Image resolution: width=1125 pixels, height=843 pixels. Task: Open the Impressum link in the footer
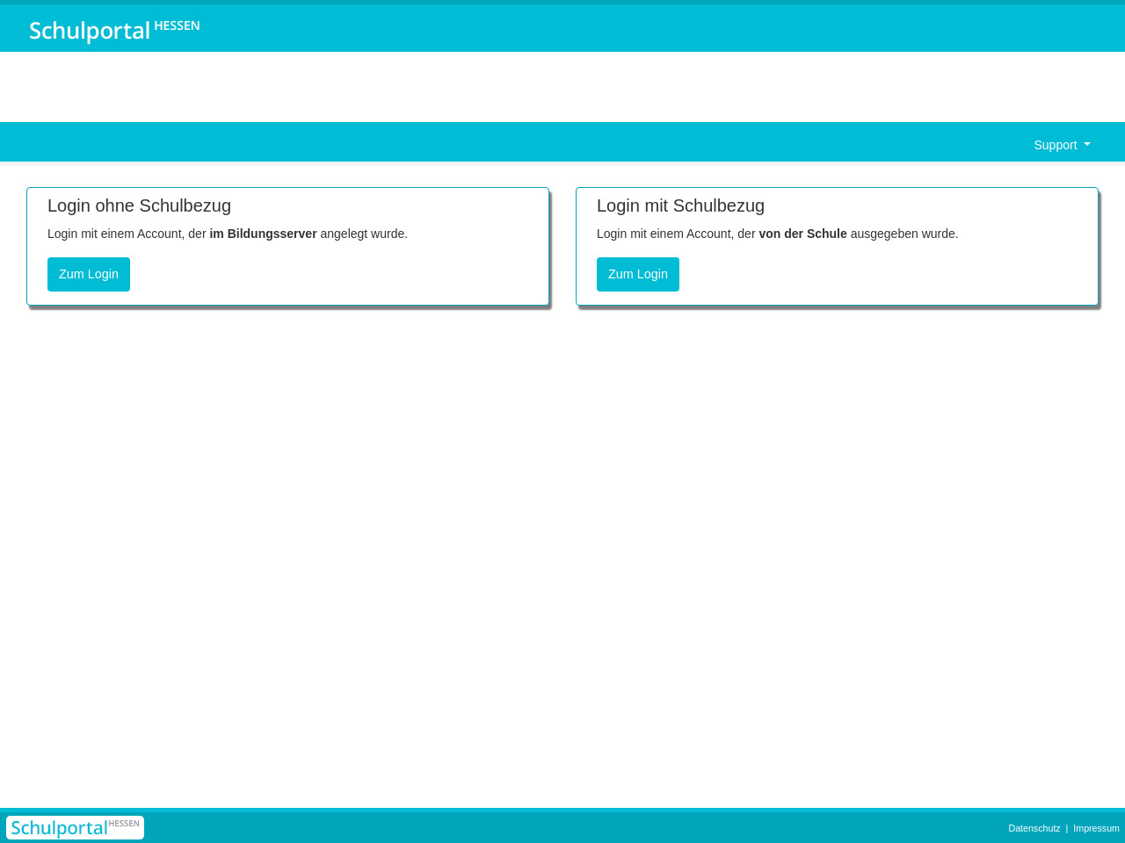(1096, 828)
